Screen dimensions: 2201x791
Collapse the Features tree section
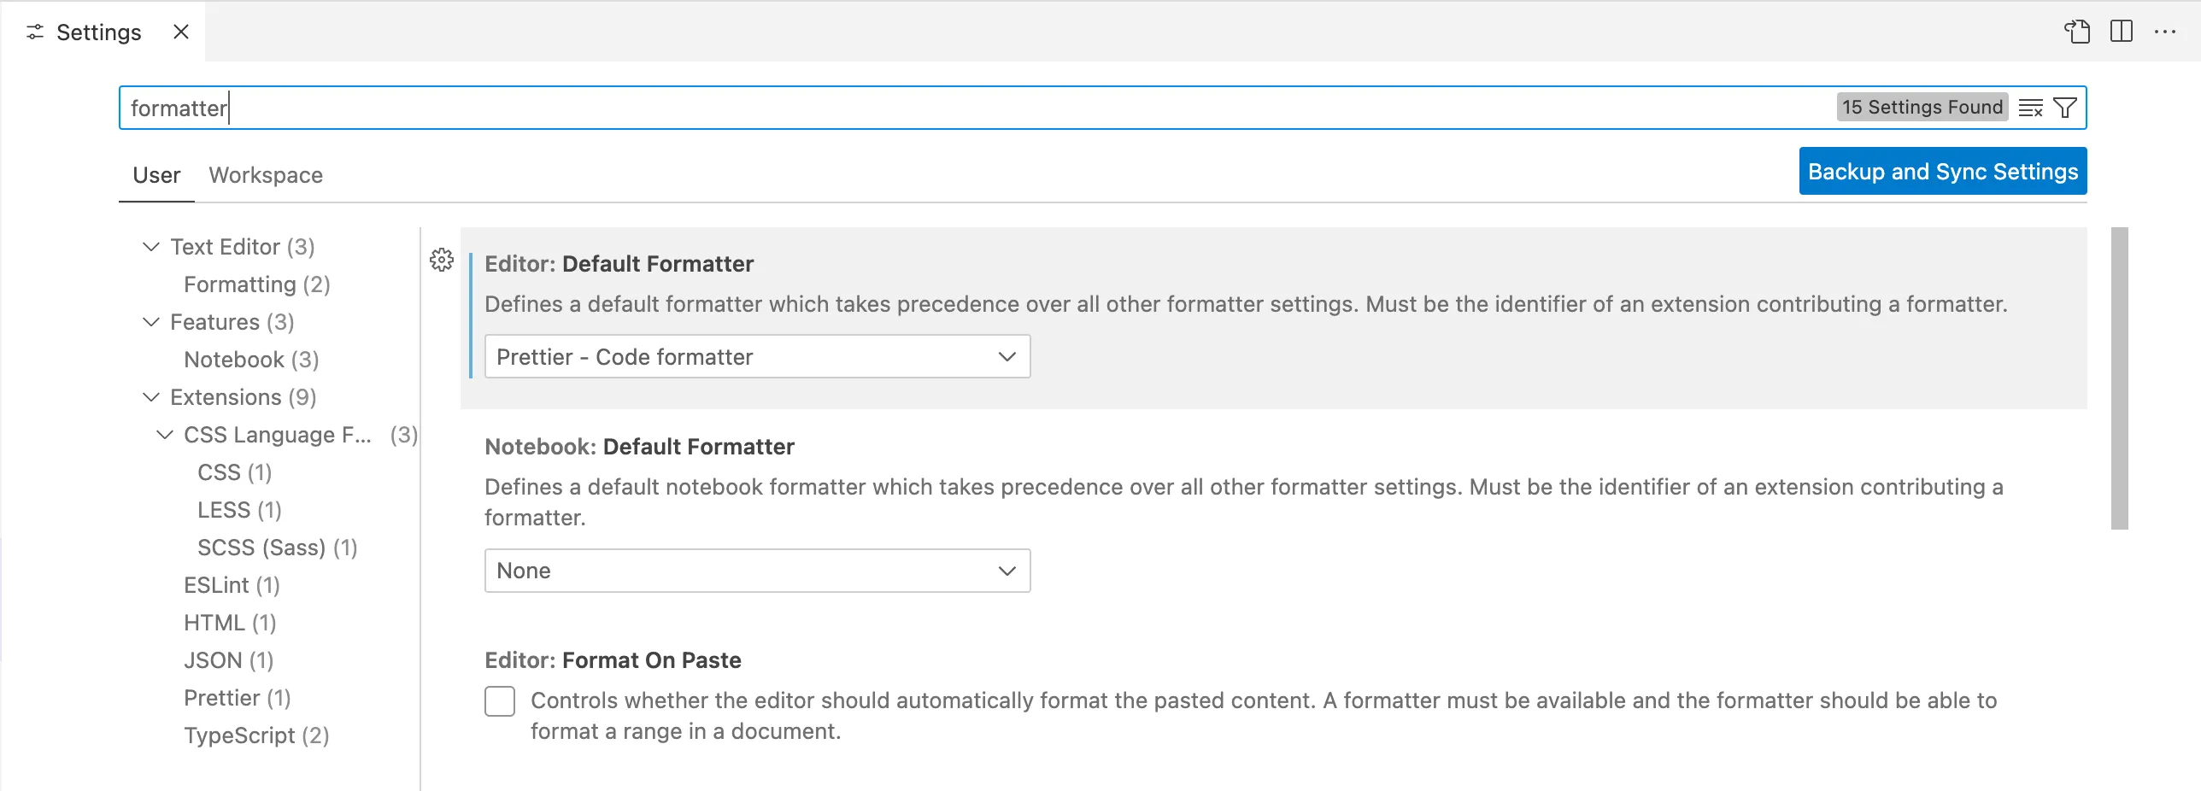(151, 322)
